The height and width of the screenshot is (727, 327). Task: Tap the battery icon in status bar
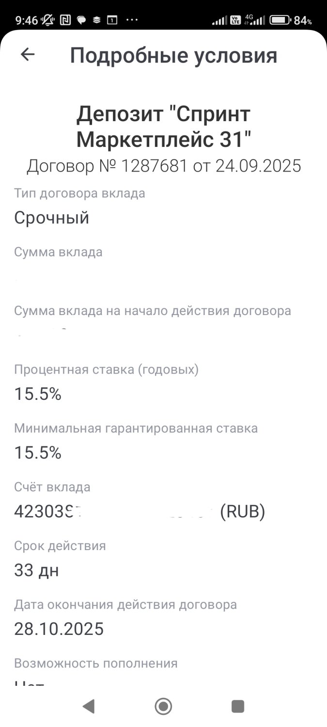280,20
